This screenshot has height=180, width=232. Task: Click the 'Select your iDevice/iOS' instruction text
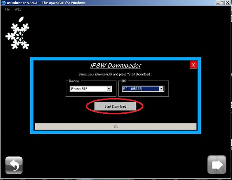click(x=116, y=74)
